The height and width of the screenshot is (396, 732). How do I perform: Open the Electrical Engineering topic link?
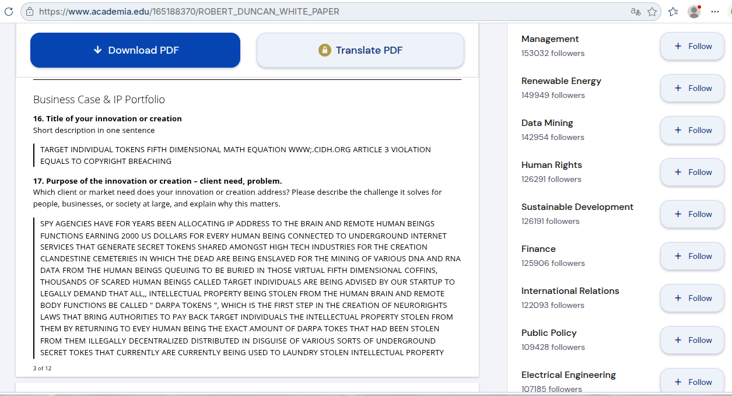coord(569,375)
